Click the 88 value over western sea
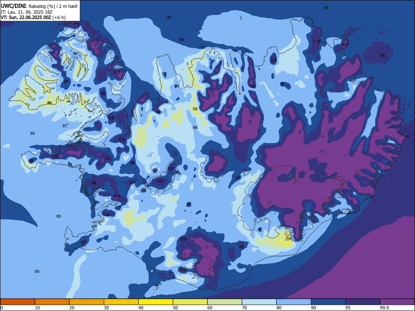The width and height of the screenshot is (415, 311). click(59, 216)
